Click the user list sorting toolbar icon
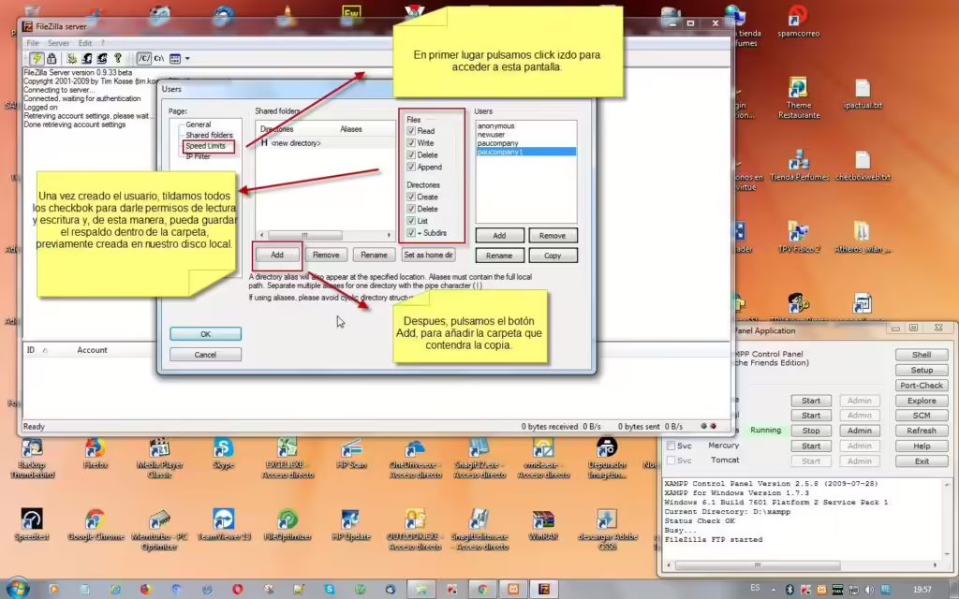Screen dimensions: 959x599 (x=175, y=59)
